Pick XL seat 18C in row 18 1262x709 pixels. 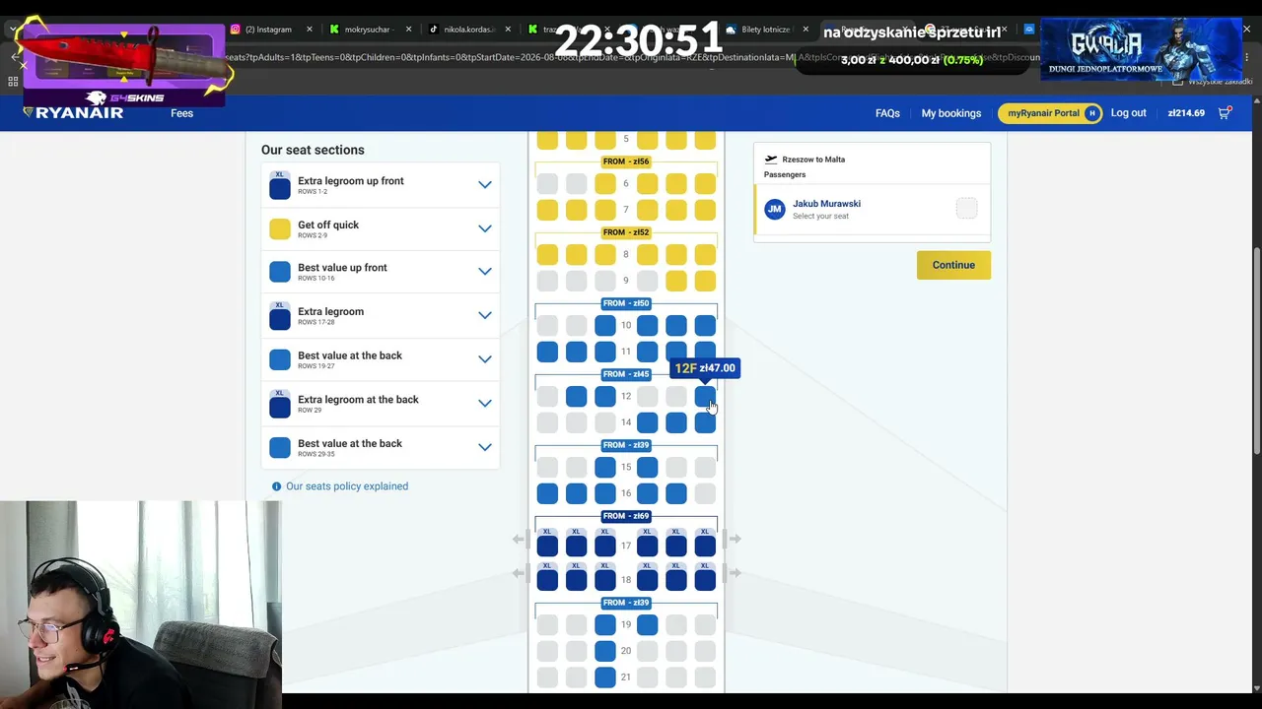[604, 577]
